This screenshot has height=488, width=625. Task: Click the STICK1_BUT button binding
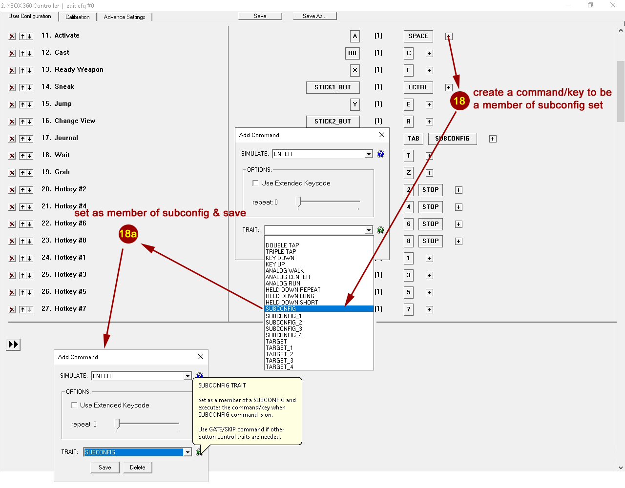pos(333,87)
